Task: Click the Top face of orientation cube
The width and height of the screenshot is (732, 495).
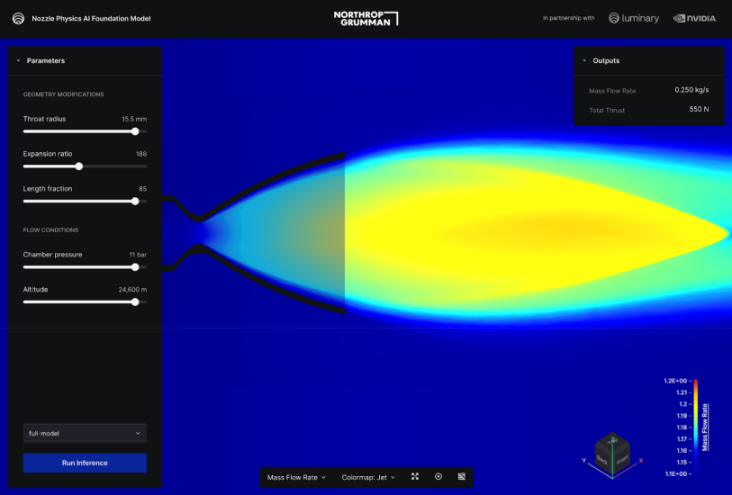Action: (x=613, y=441)
